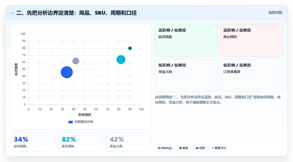Select the 34% 缺货风险 stat card
This screenshot has width=293, height=162.
coord(33,142)
